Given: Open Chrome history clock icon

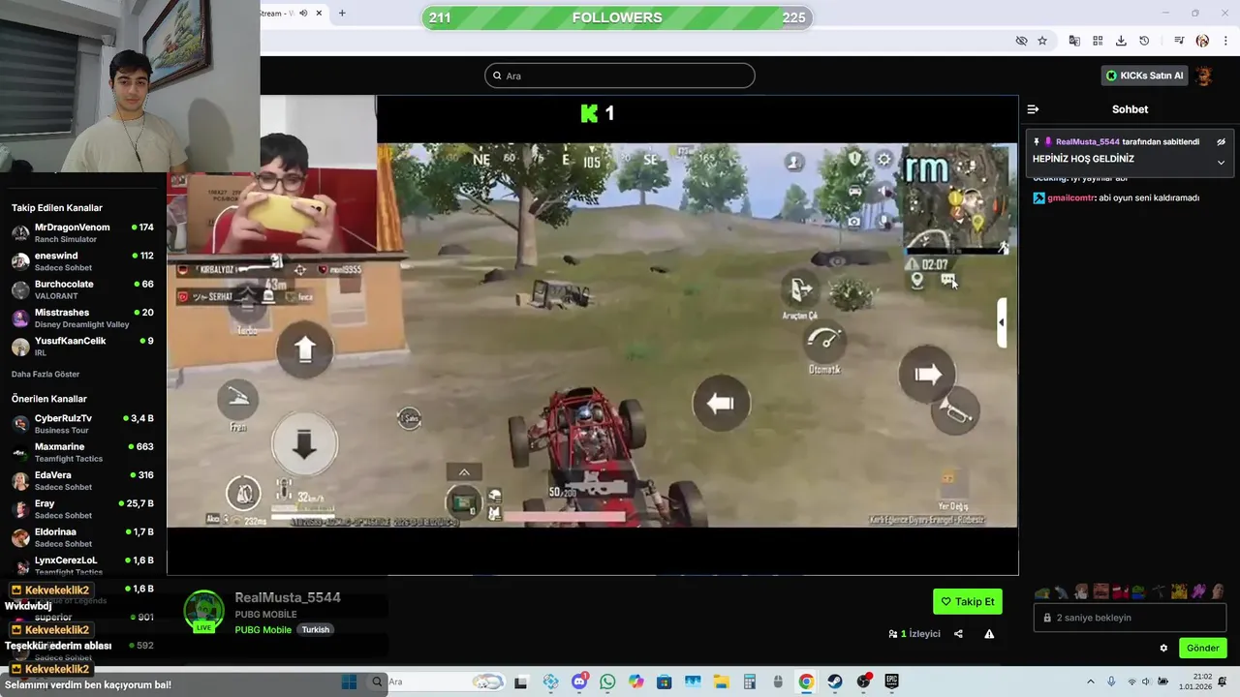Looking at the screenshot, I should 1144,41.
